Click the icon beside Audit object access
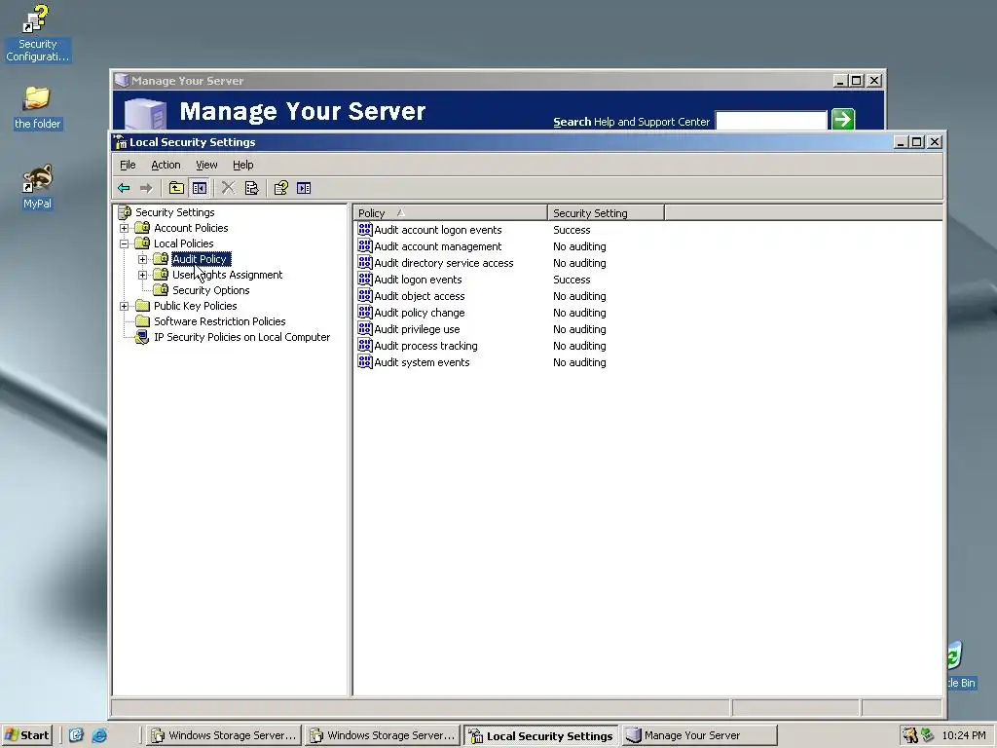Image resolution: width=997 pixels, height=748 pixels. point(365,296)
